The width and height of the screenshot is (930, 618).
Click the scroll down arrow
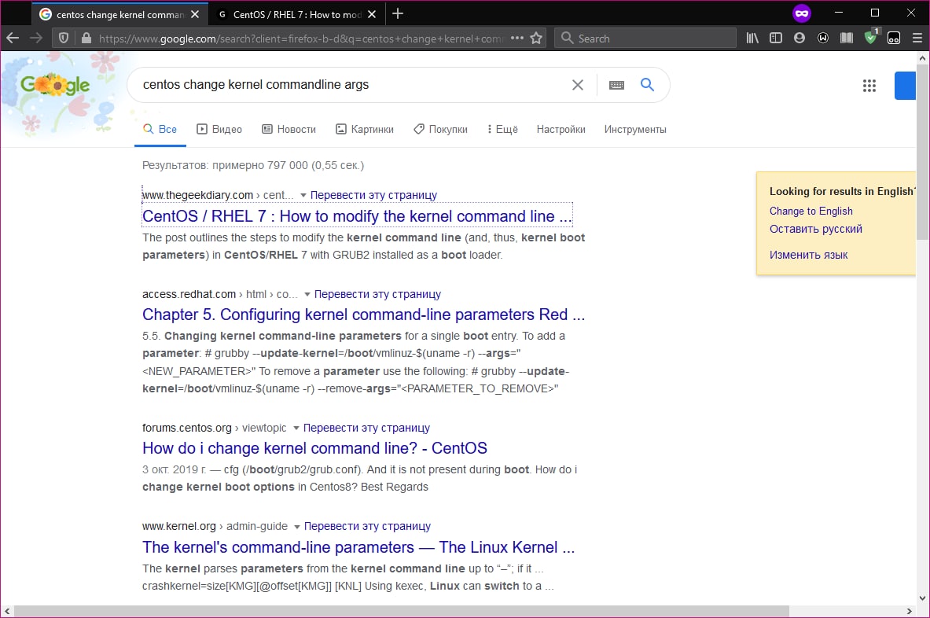click(922, 598)
